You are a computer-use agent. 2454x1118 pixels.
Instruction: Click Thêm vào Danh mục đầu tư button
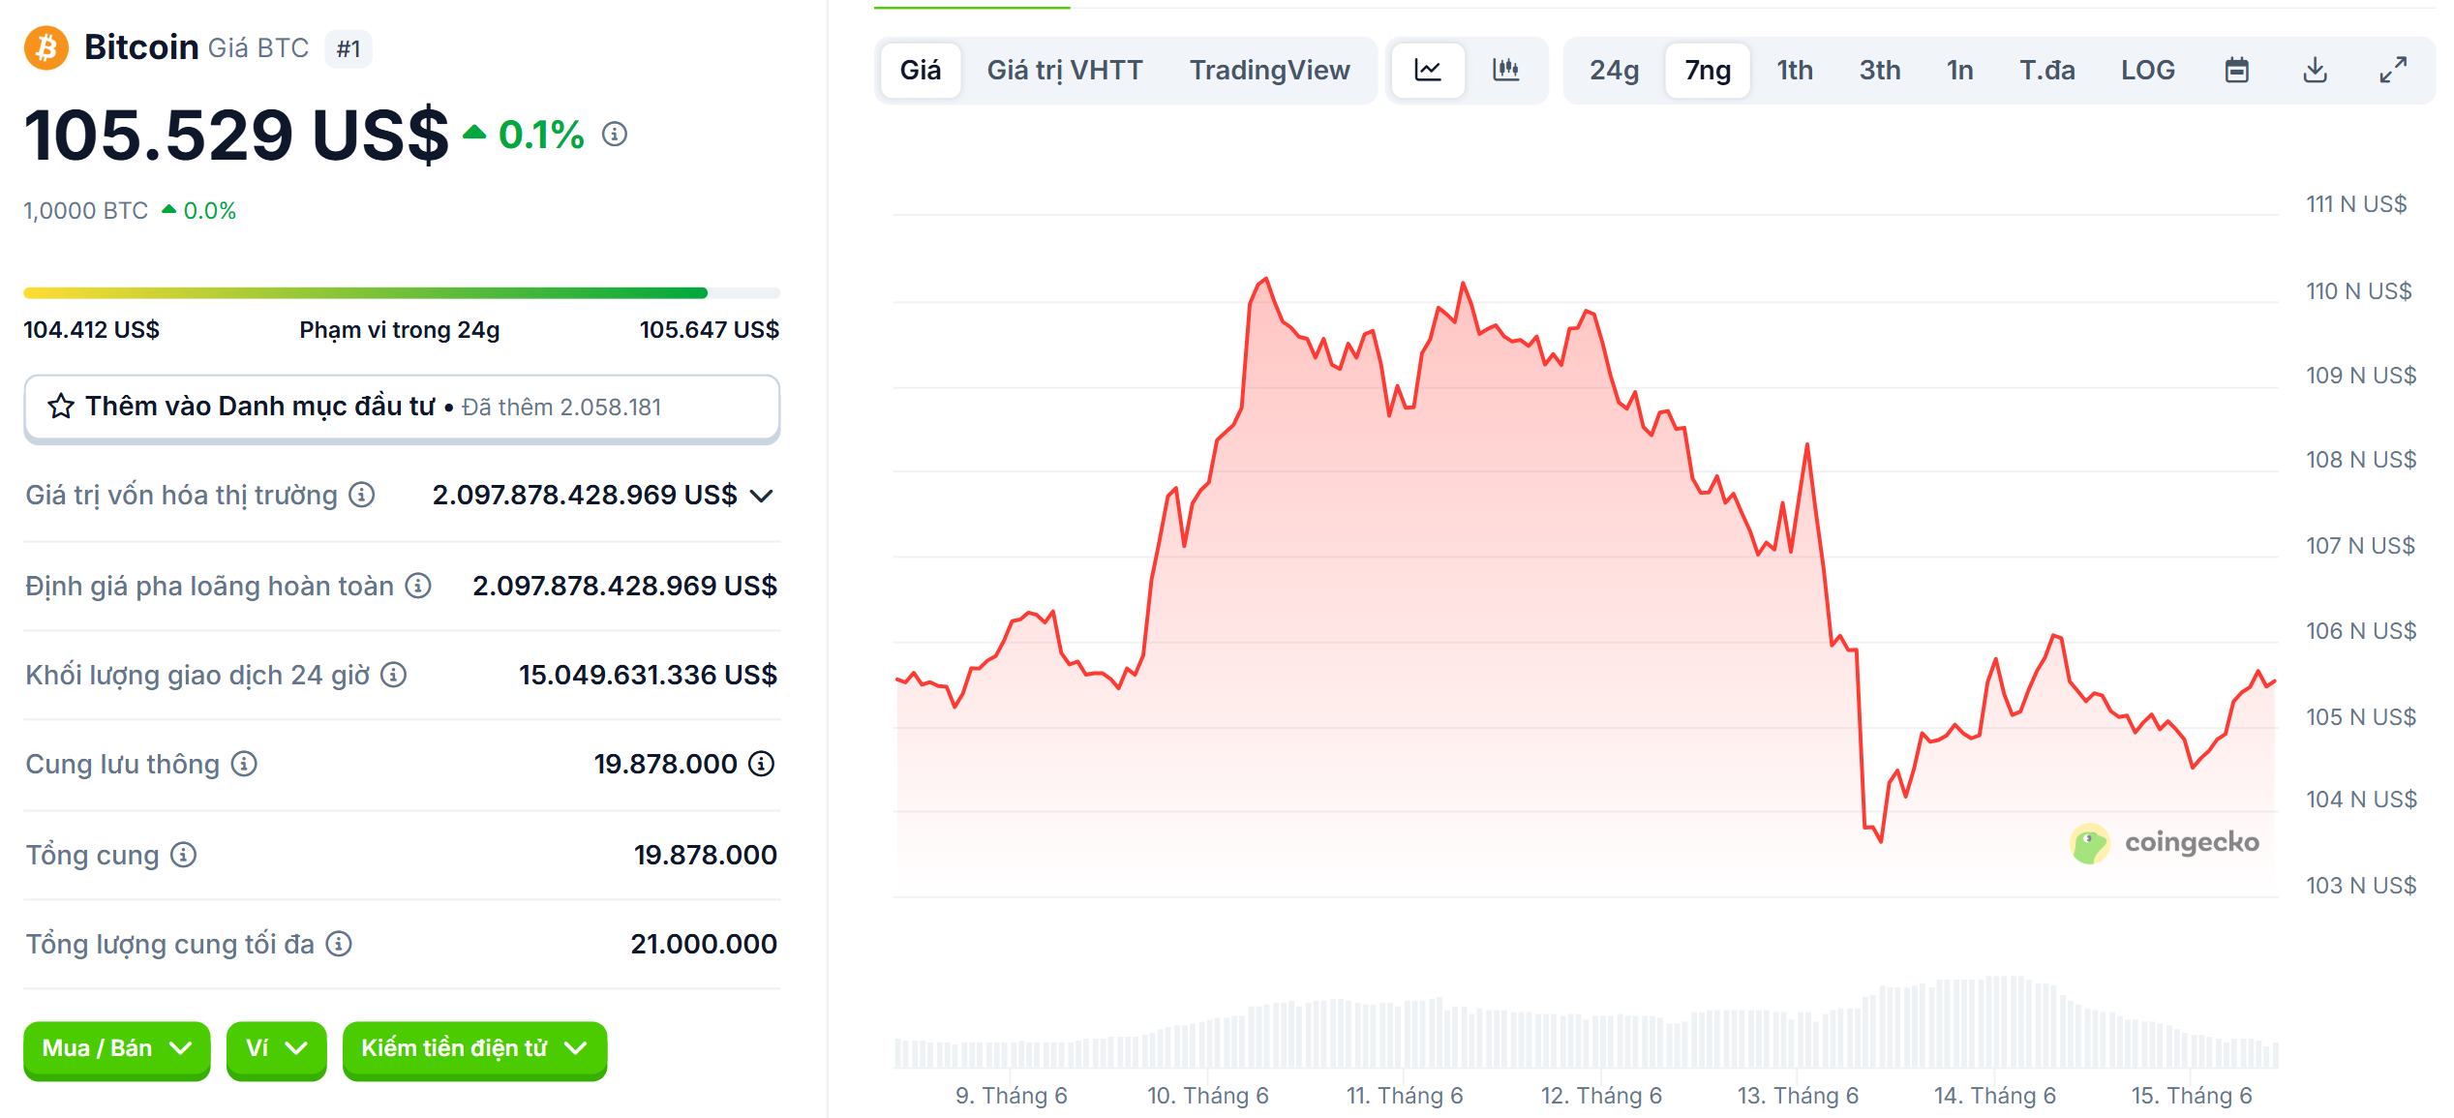(402, 408)
